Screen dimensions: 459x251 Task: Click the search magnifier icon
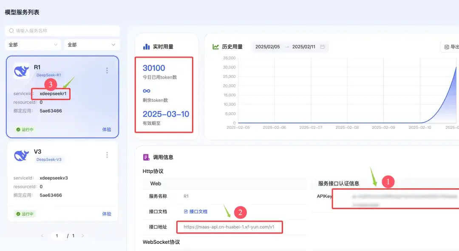(11, 31)
